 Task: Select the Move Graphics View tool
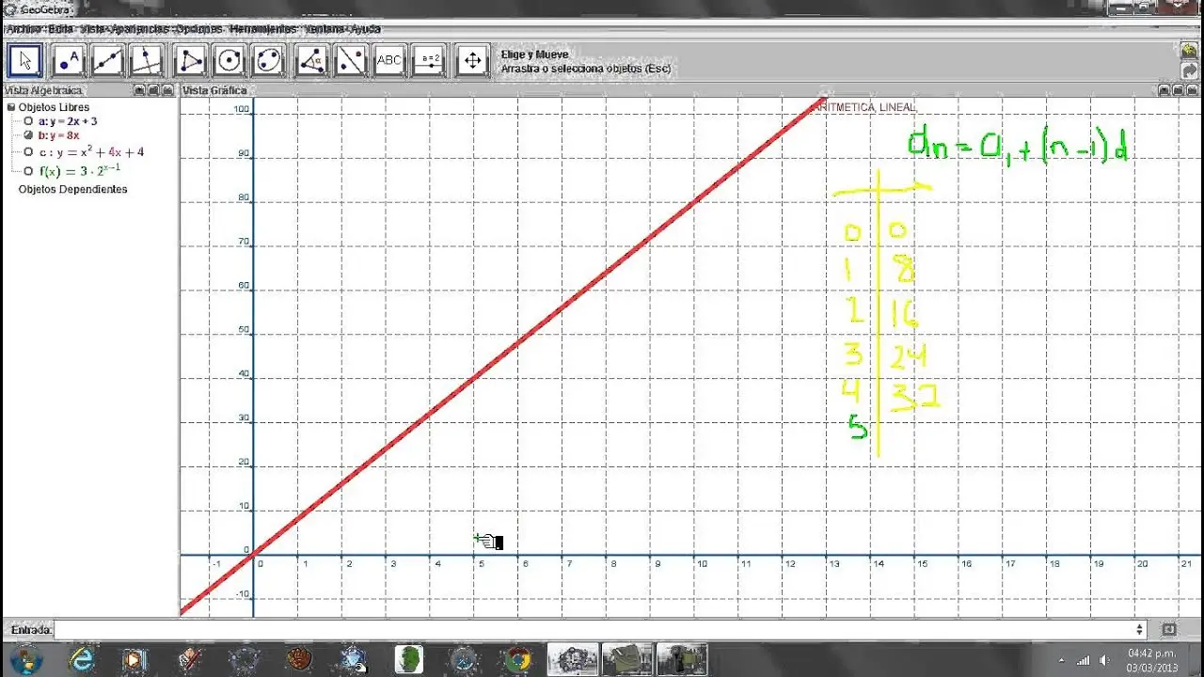pyautogui.click(x=472, y=61)
